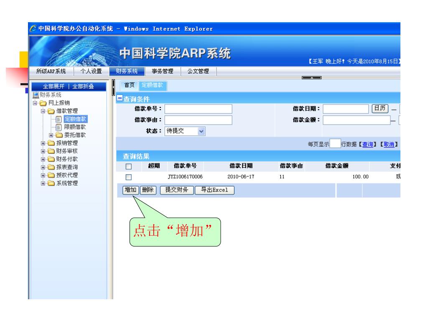Click the Internet Explorer icon in title bar

[x=33, y=28]
